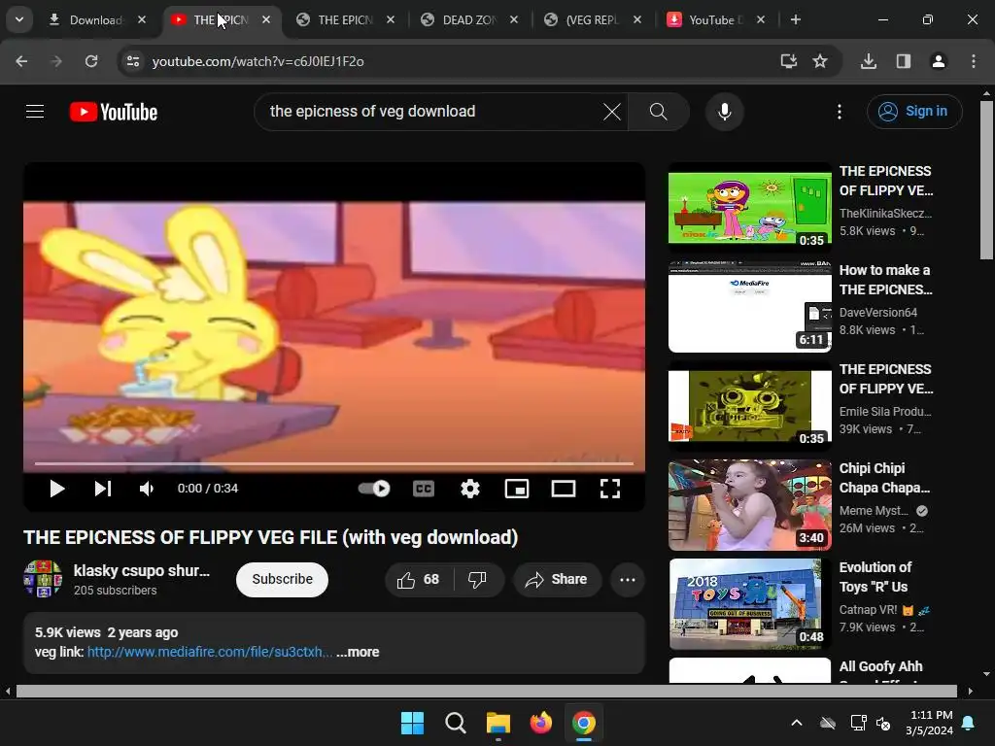Image resolution: width=995 pixels, height=746 pixels.
Task: Switch to (VEG REPL tab
Action: coord(593,19)
